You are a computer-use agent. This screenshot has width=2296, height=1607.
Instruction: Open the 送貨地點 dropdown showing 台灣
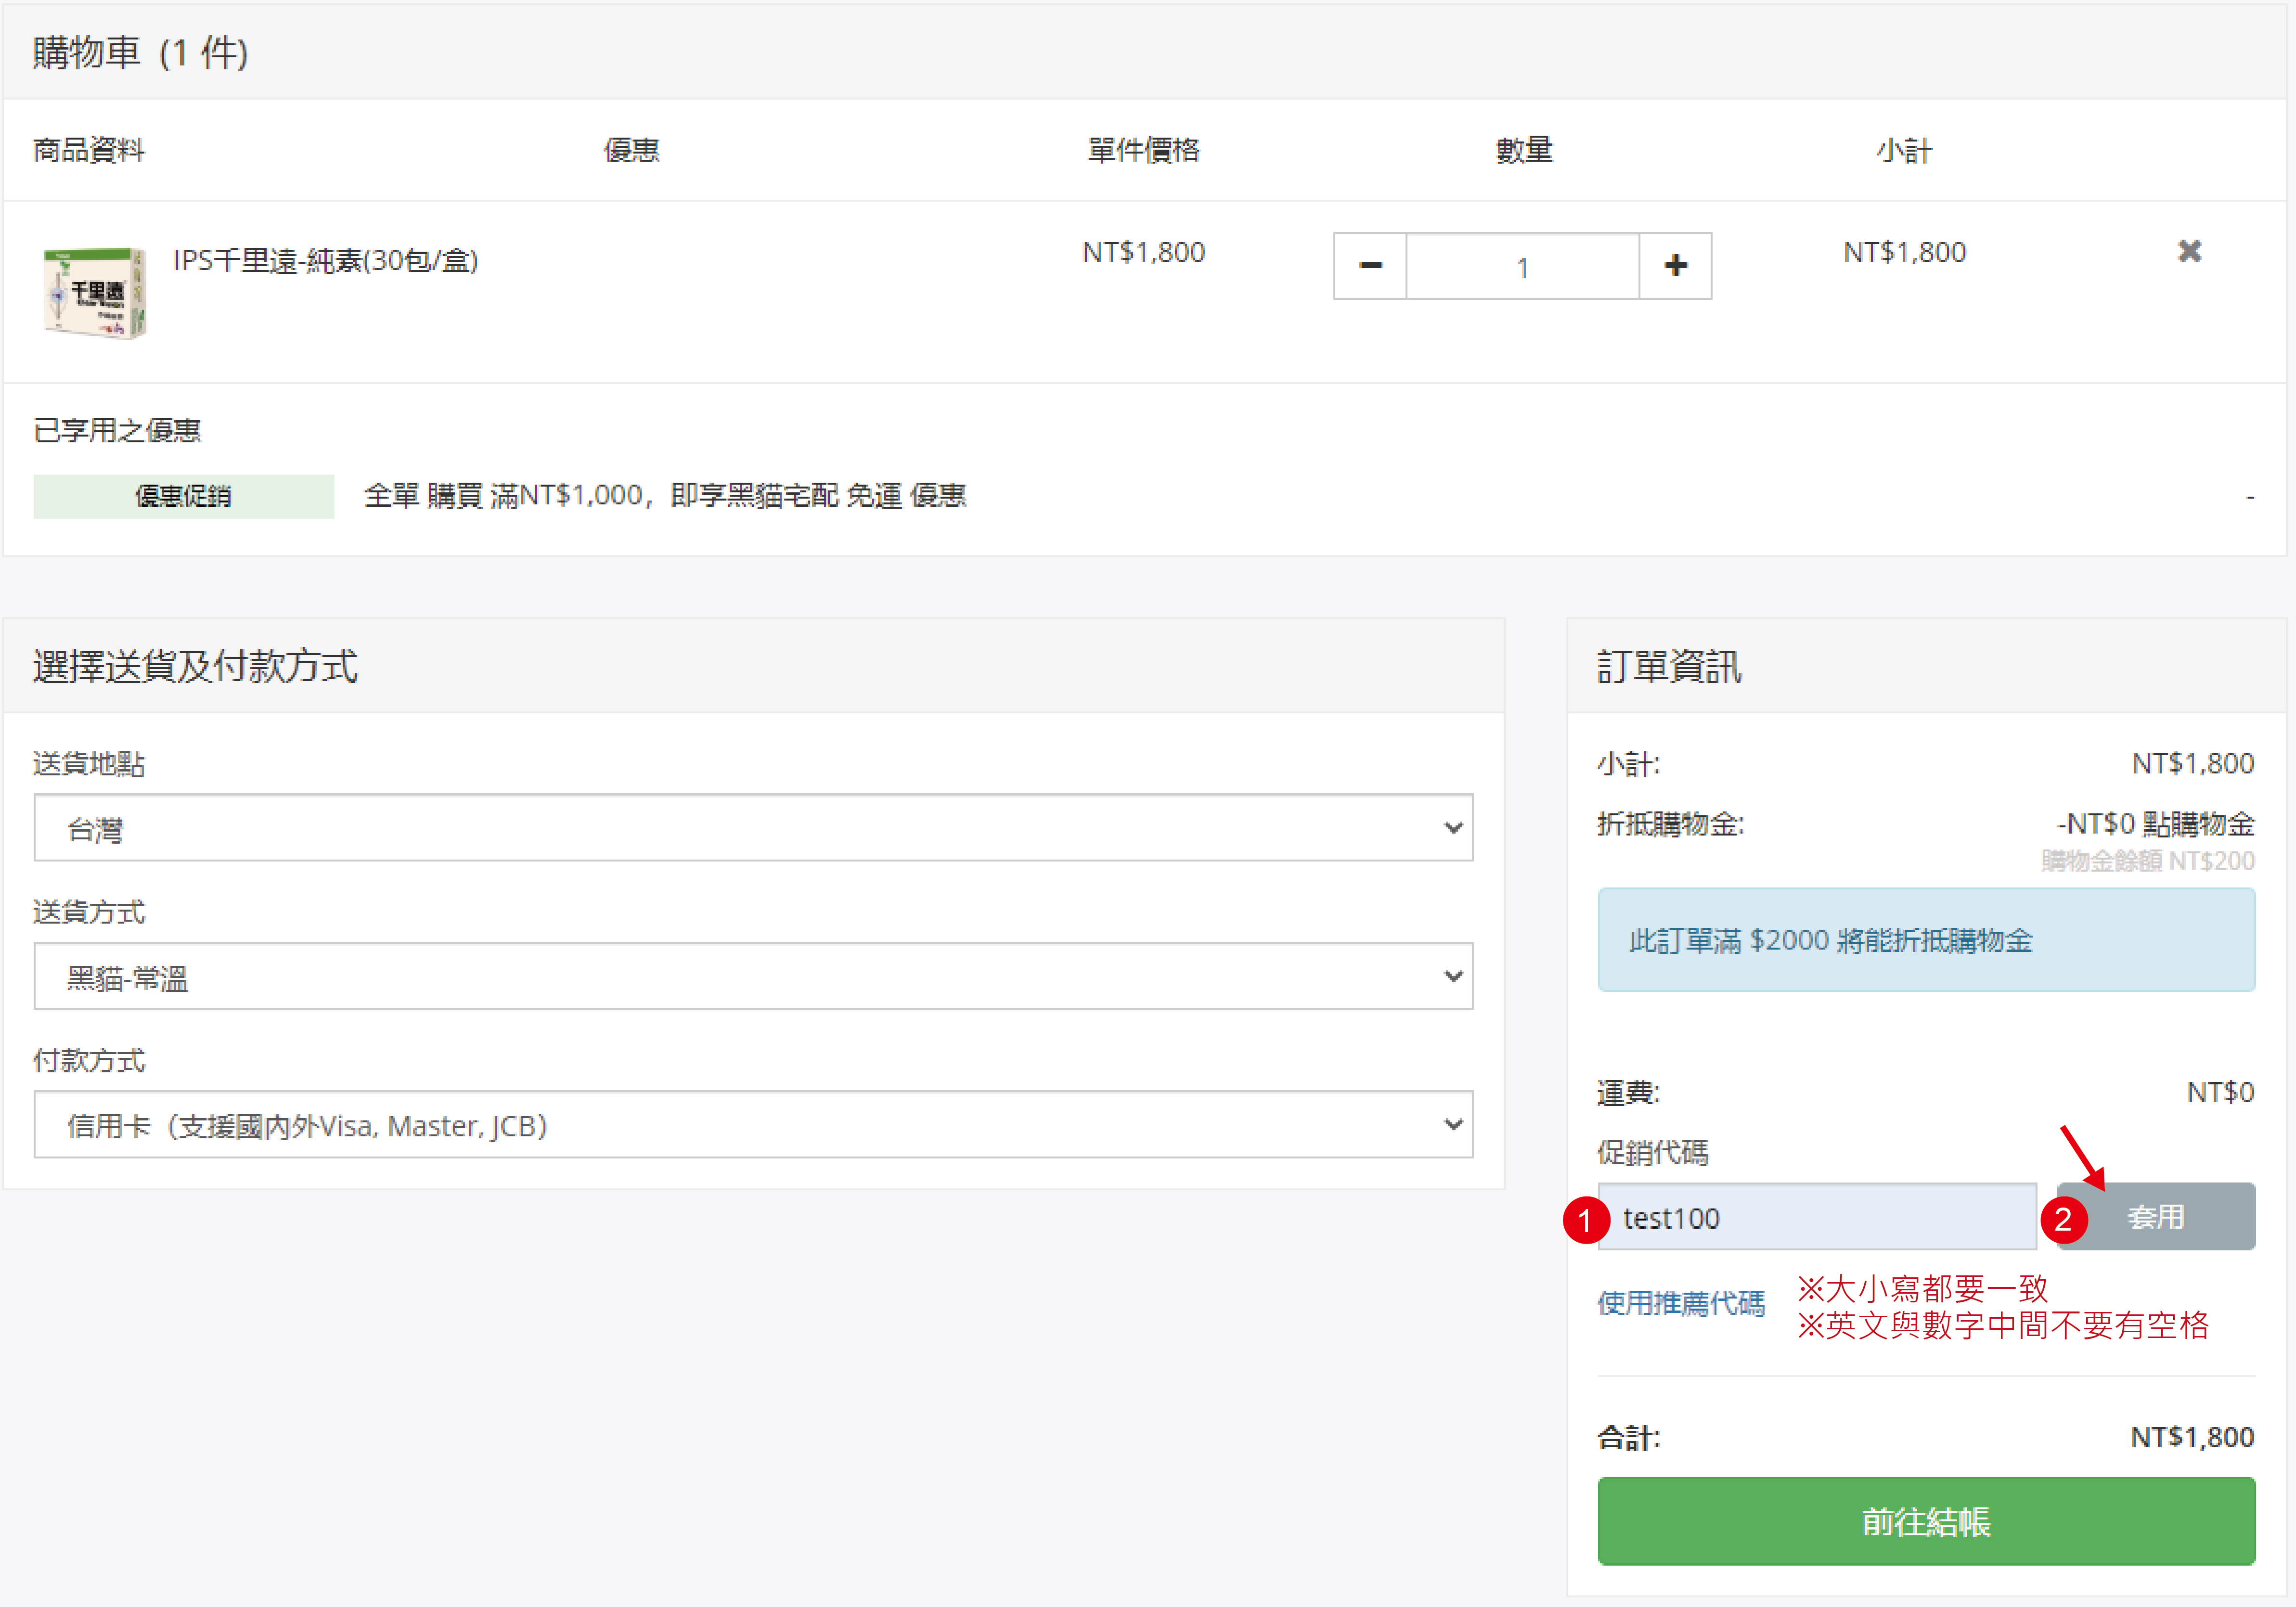(x=753, y=828)
